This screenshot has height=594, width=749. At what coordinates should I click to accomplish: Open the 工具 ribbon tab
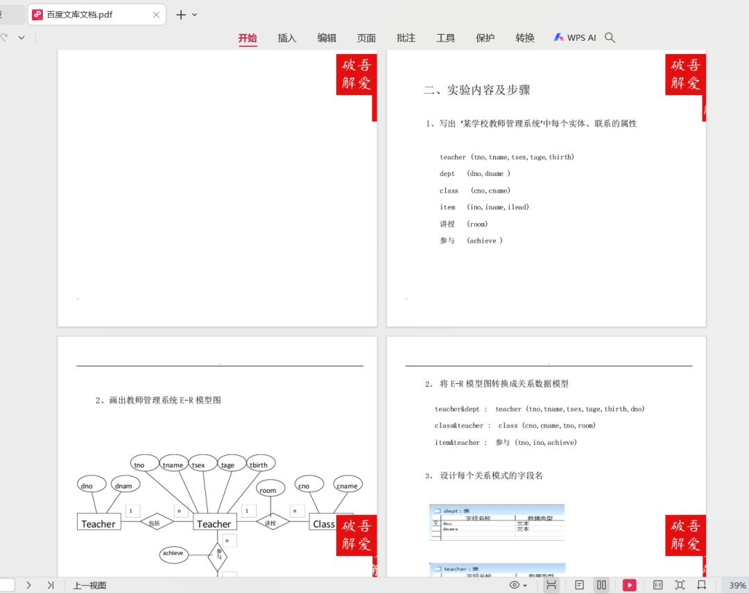coord(446,37)
